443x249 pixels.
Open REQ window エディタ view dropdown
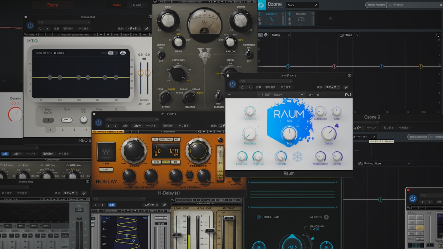133,28
